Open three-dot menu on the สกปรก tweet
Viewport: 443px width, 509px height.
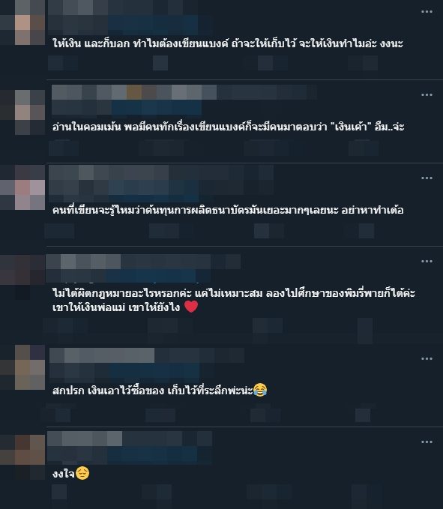(x=427, y=359)
